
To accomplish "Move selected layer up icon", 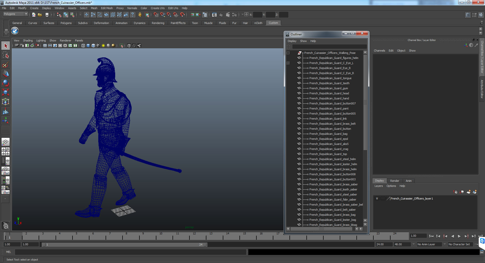I will click(456, 192).
